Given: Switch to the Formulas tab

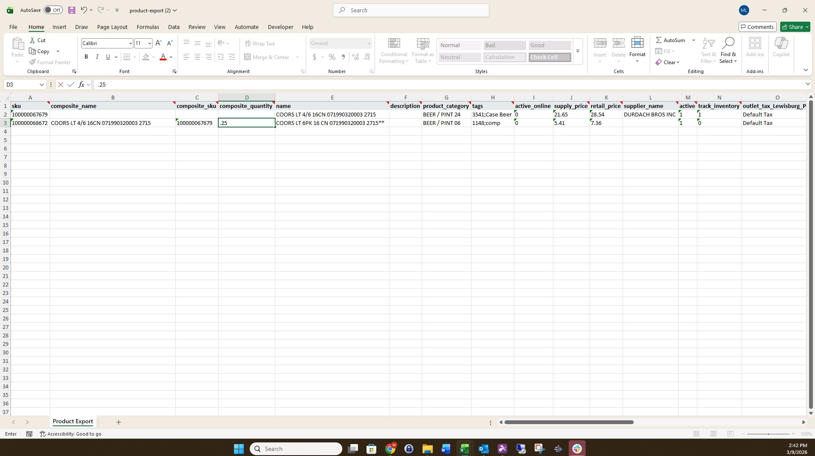Looking at the screenshot, I should click(148, 27).
